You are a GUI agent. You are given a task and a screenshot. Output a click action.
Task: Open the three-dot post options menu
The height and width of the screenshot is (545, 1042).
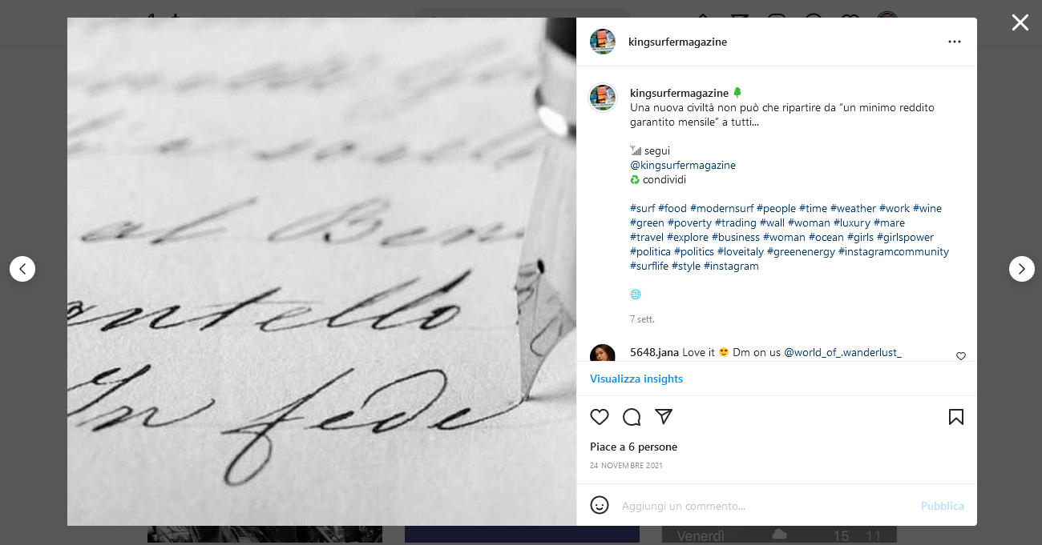click(955, 42)
